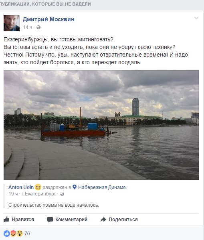The height and width of the screenshot is (240, 204).
Task: Open the 14 ч post timestamp
Action: coord(28,27)
